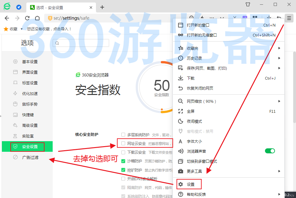Choose 打开新的窗口 menu item
The image size is (296, 198).
229,25
